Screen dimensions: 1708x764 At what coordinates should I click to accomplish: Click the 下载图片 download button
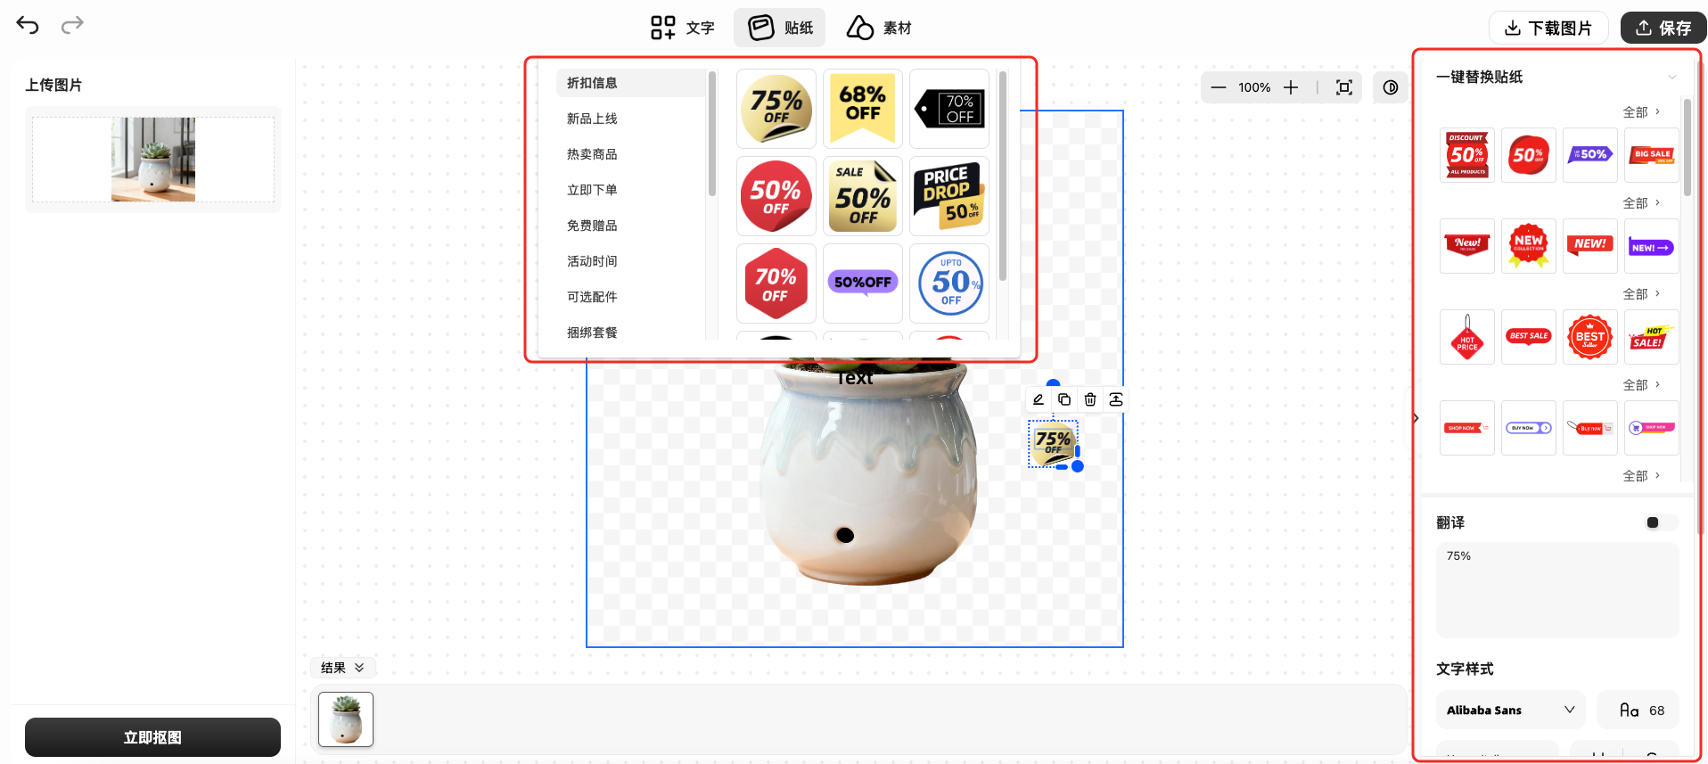coord(1548,28)
